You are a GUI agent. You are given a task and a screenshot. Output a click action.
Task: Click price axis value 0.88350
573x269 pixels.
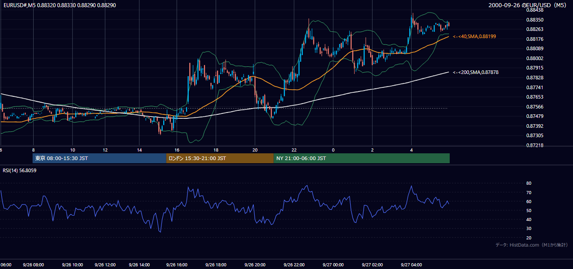[x=534, y=20]
